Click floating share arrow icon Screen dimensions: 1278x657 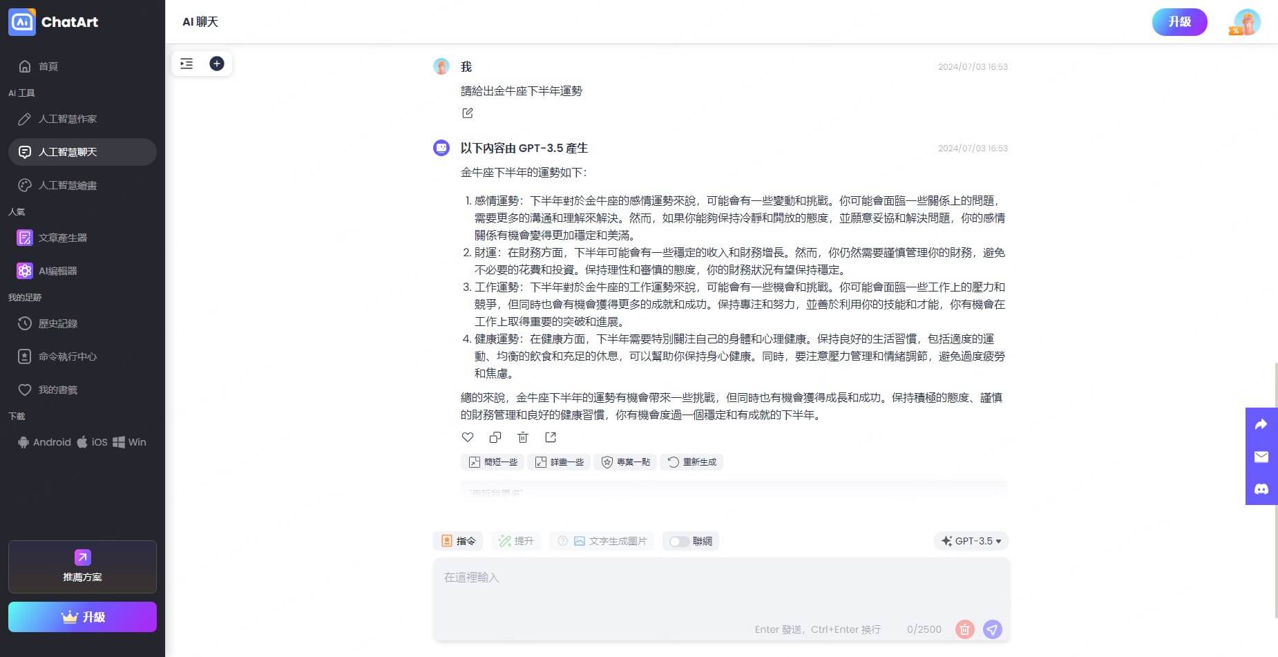(1261, 424)
